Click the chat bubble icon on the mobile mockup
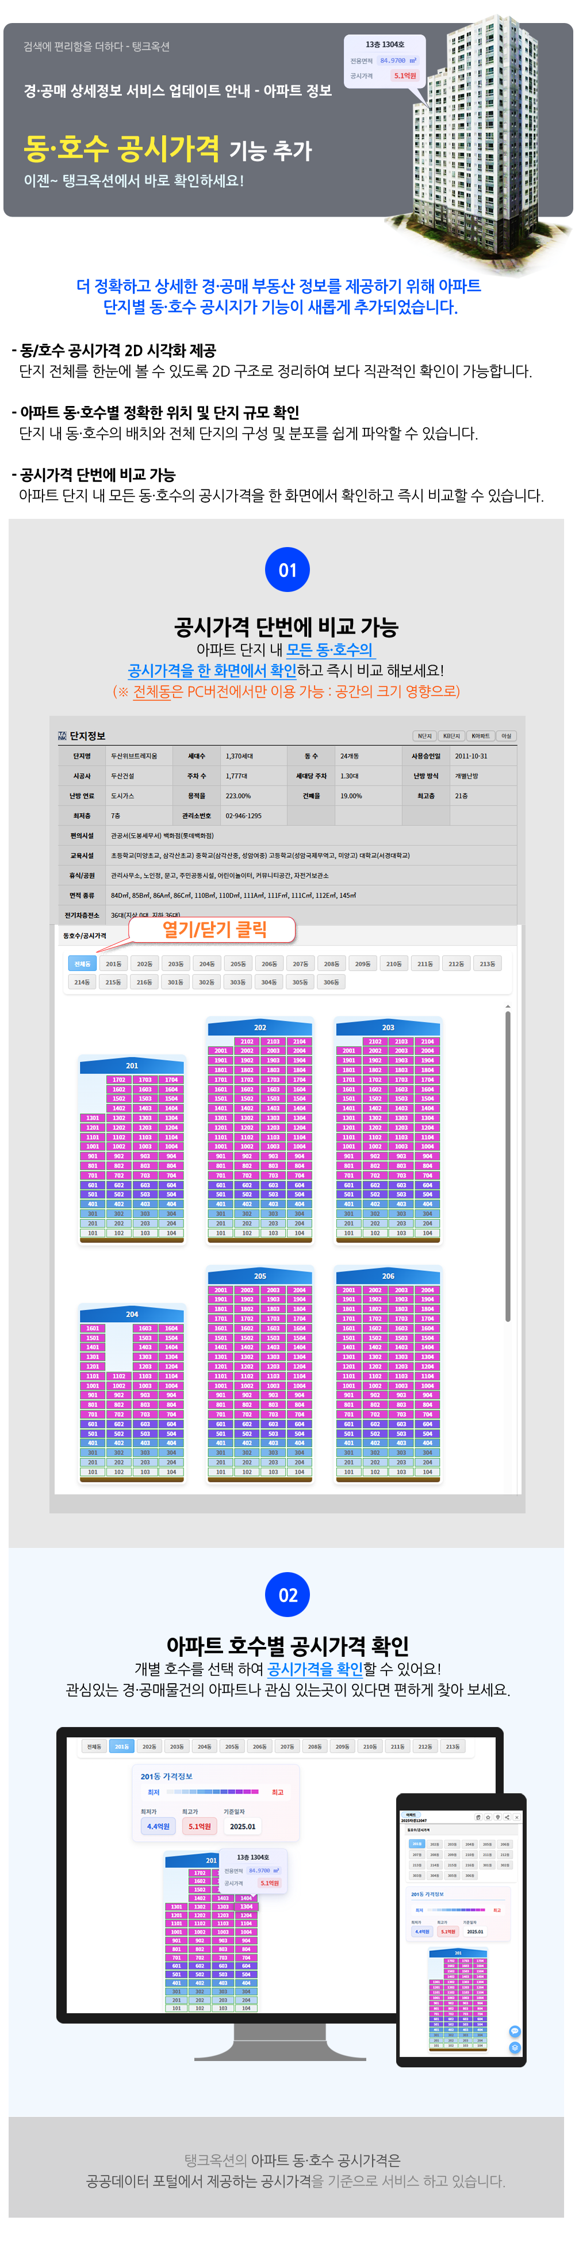Screen dimensions: 575x2243 (514, 2032)
